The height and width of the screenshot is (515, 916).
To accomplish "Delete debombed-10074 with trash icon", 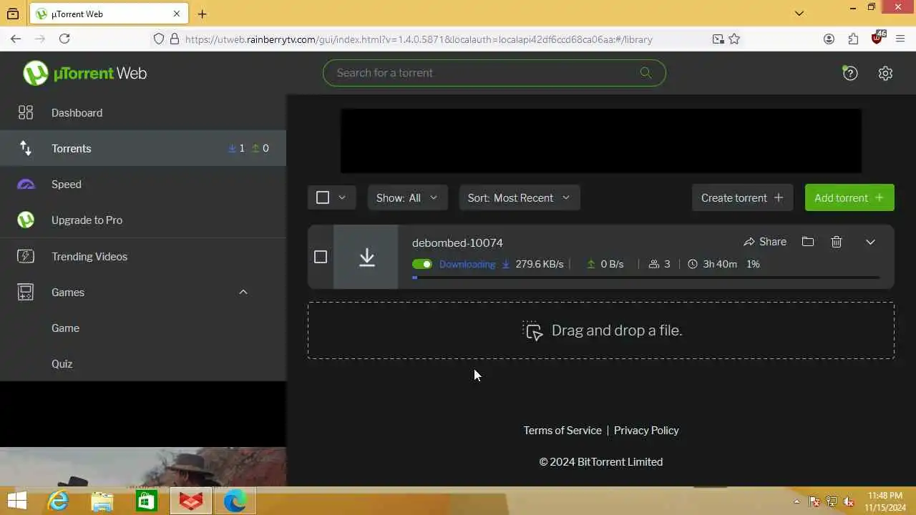I will coord(837,242).
